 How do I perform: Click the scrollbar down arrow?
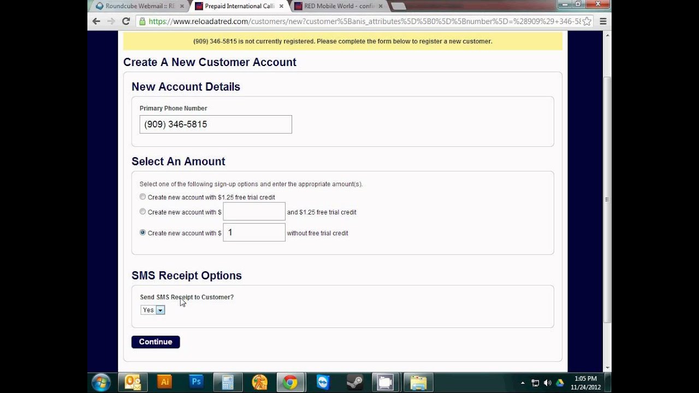607,368
